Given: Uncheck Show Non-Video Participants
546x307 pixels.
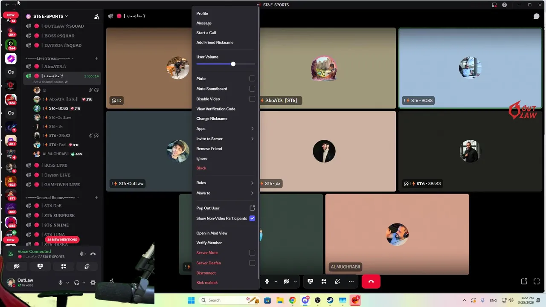Looking at the screenshot, I should click(252, 218).
